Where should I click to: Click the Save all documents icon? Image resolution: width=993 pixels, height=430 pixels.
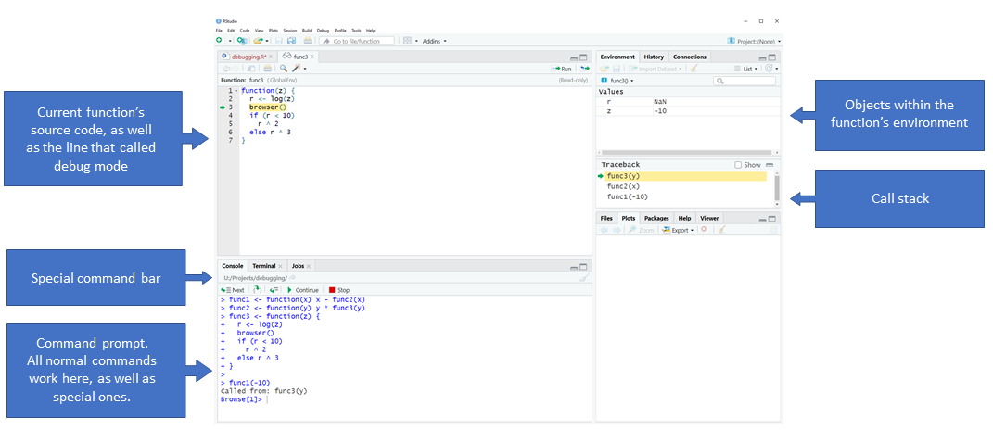(291, 41)
